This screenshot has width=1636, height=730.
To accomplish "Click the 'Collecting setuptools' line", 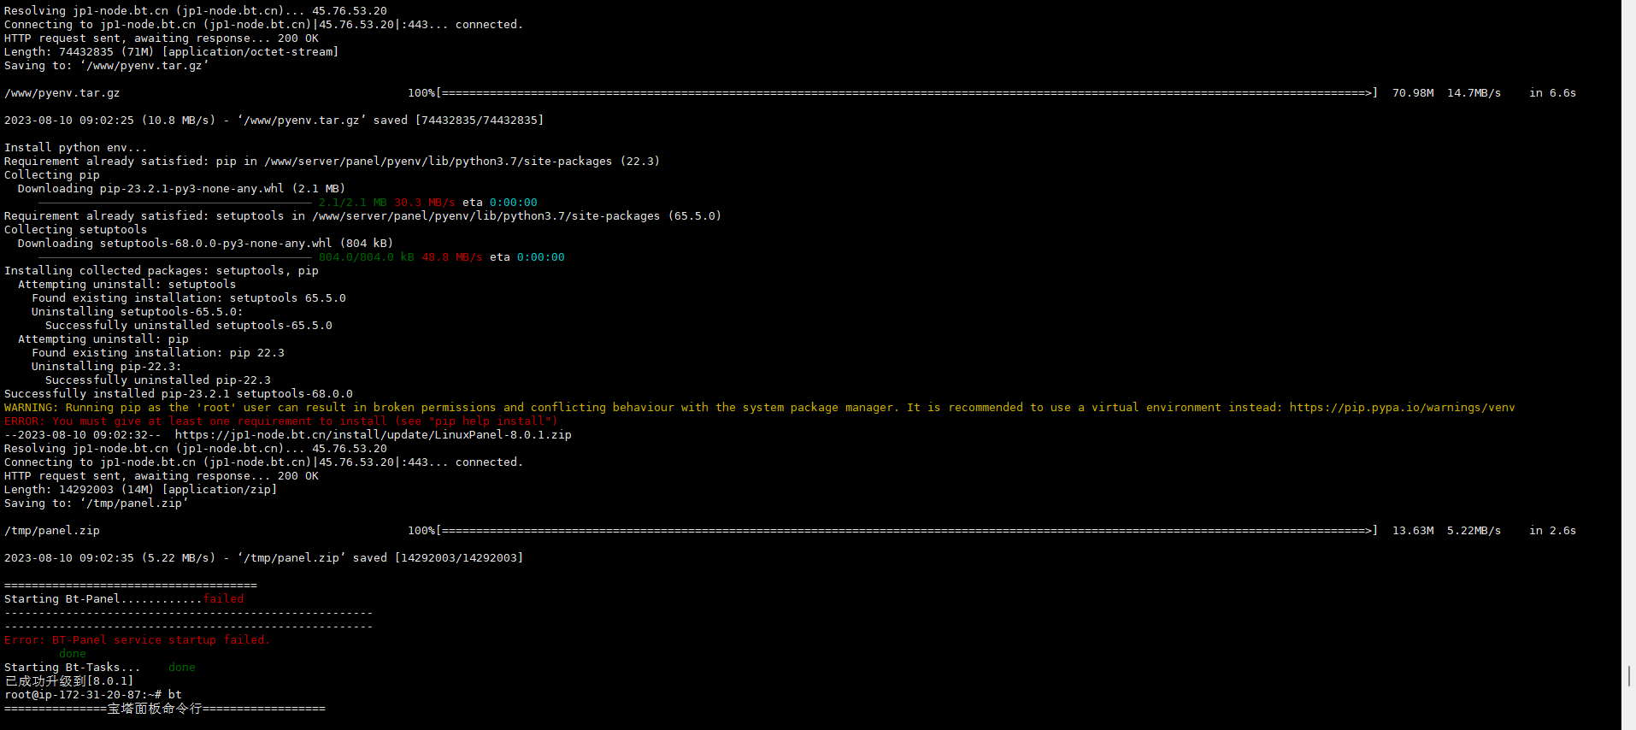I will pyautogui.click(x=75, y=230).
